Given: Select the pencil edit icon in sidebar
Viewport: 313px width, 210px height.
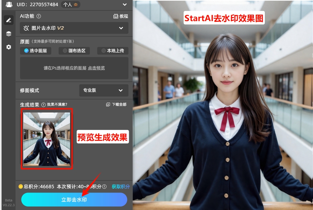Looking at the screenshot, I should (x=9, y=20).
